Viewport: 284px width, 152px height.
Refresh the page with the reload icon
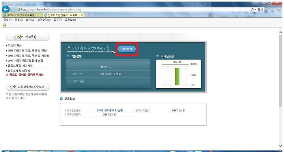coord(262,9)
